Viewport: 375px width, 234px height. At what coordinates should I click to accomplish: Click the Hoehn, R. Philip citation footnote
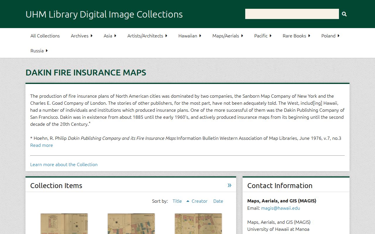[186, 138]
